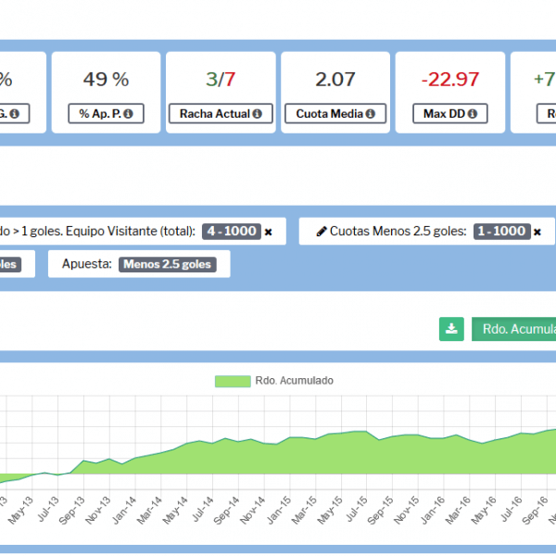Remove the Equipo Visitante 4 - 1000 filter
This screenshot has height=556, width=556.
point(269,232)
